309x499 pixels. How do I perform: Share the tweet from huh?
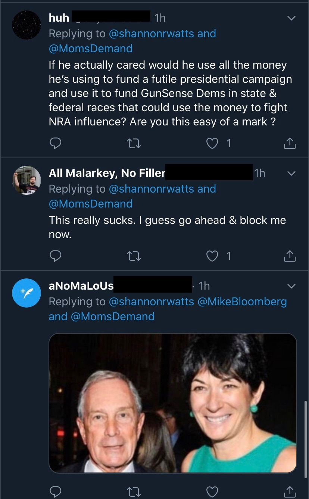(290, 143)
